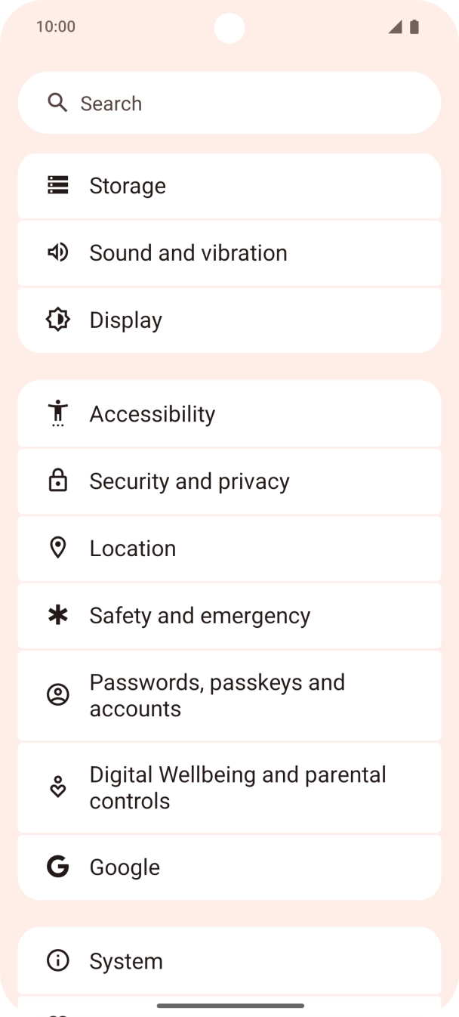Screen dimensions: 459x1017
Task: Tap the Sound and vibration speaker icon
Action: tap(58, 252)
